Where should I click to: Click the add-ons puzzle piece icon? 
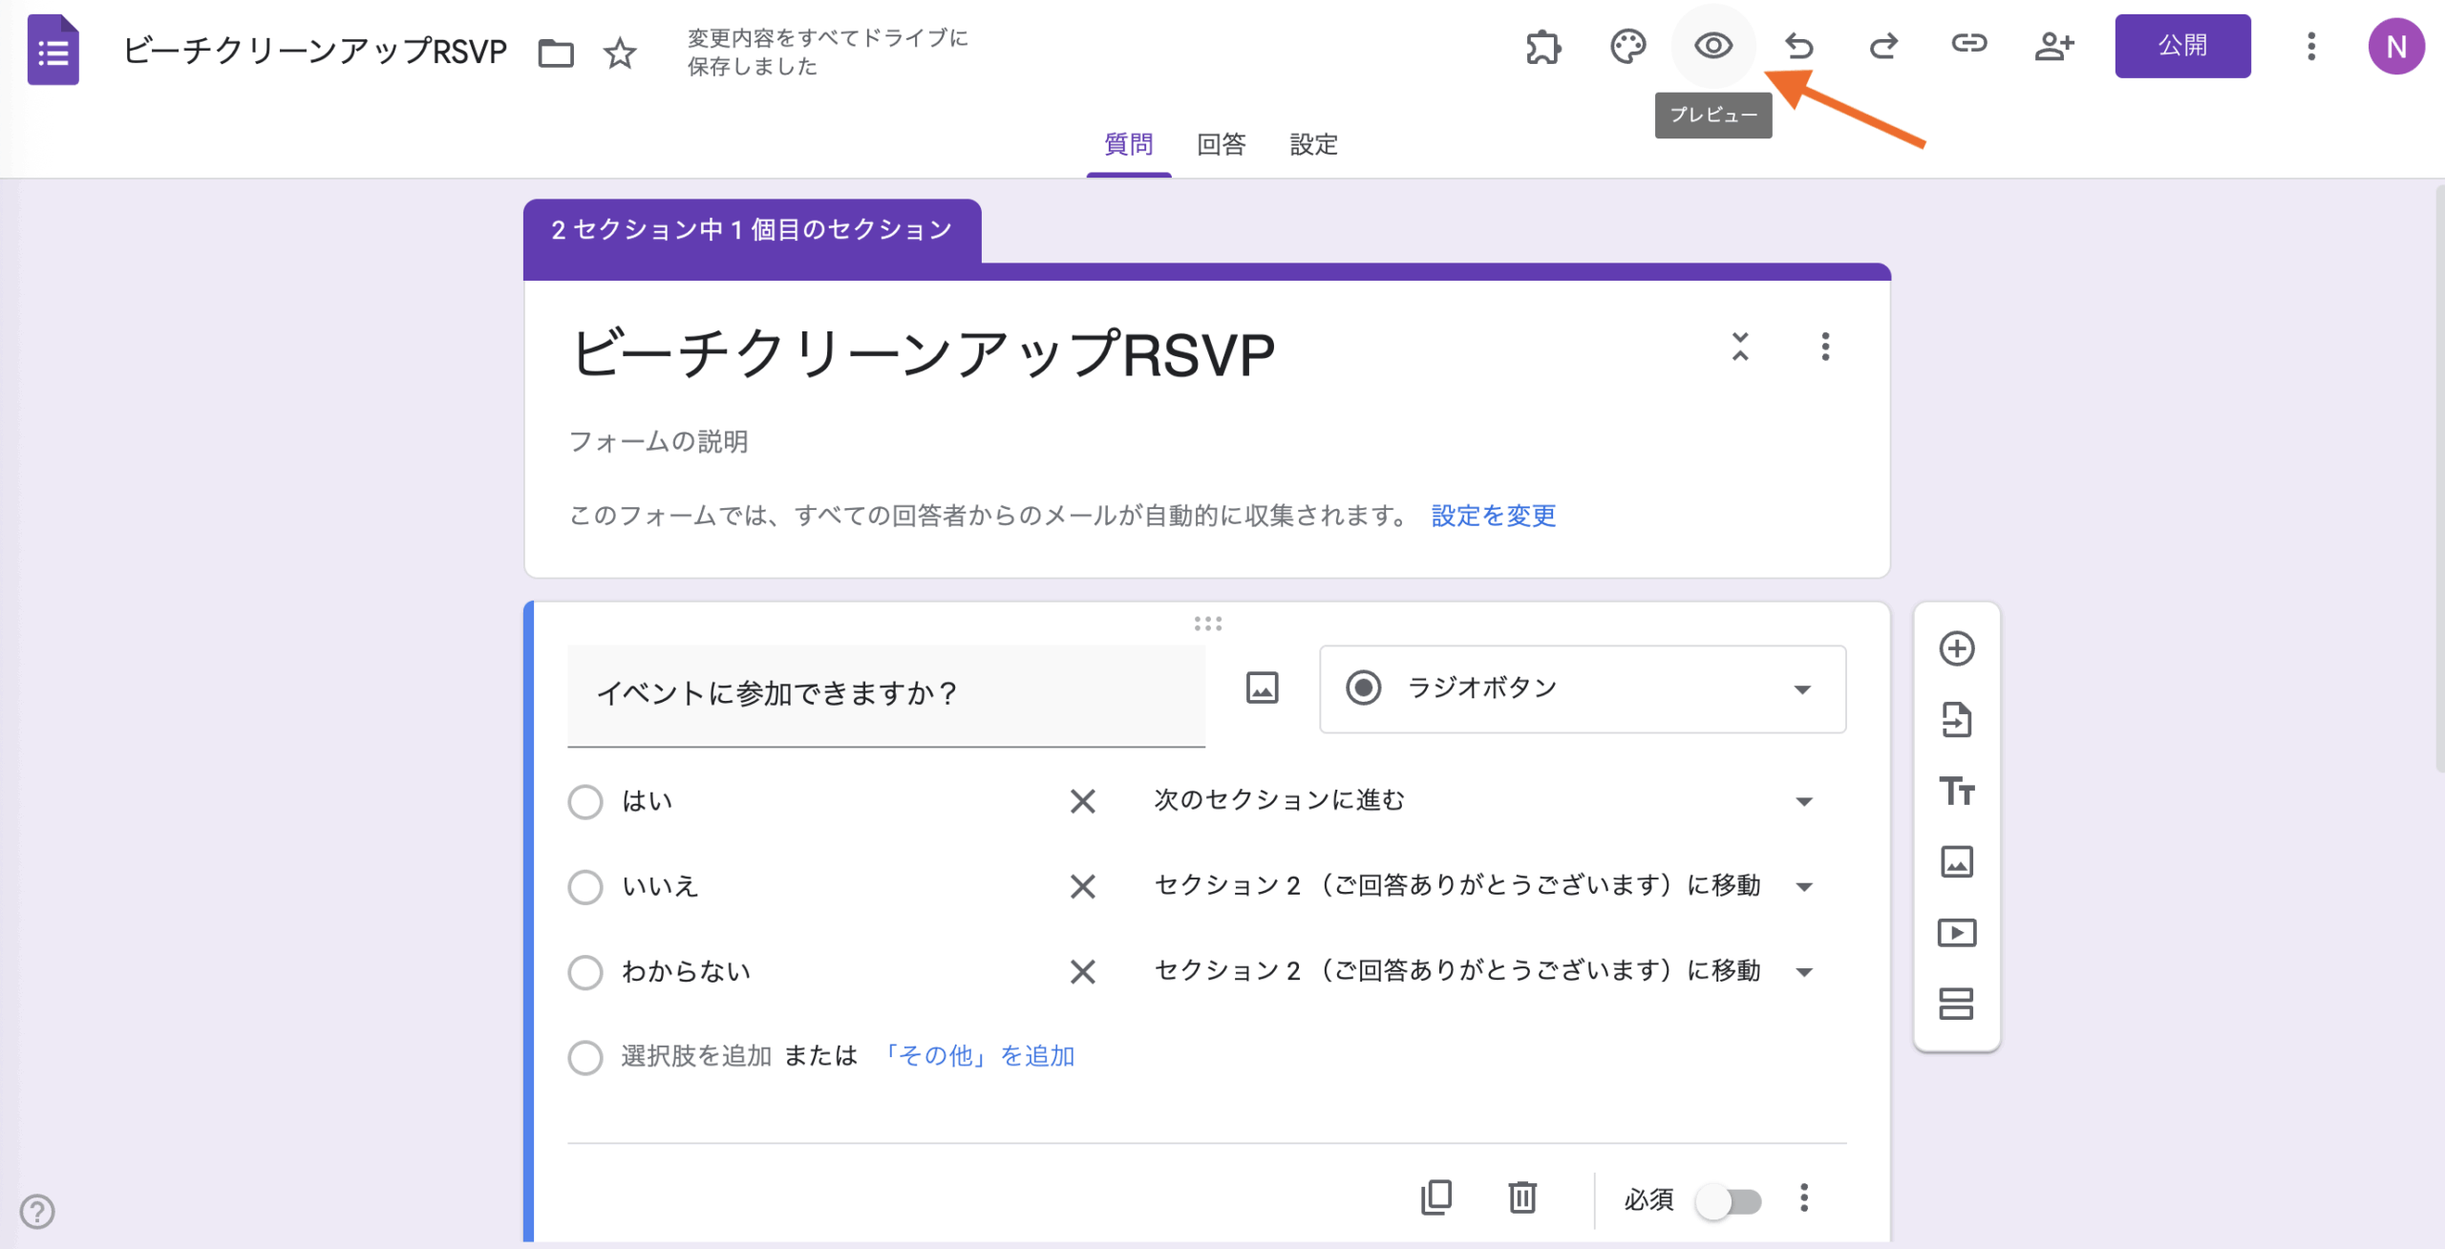(x=1543, y=46)
